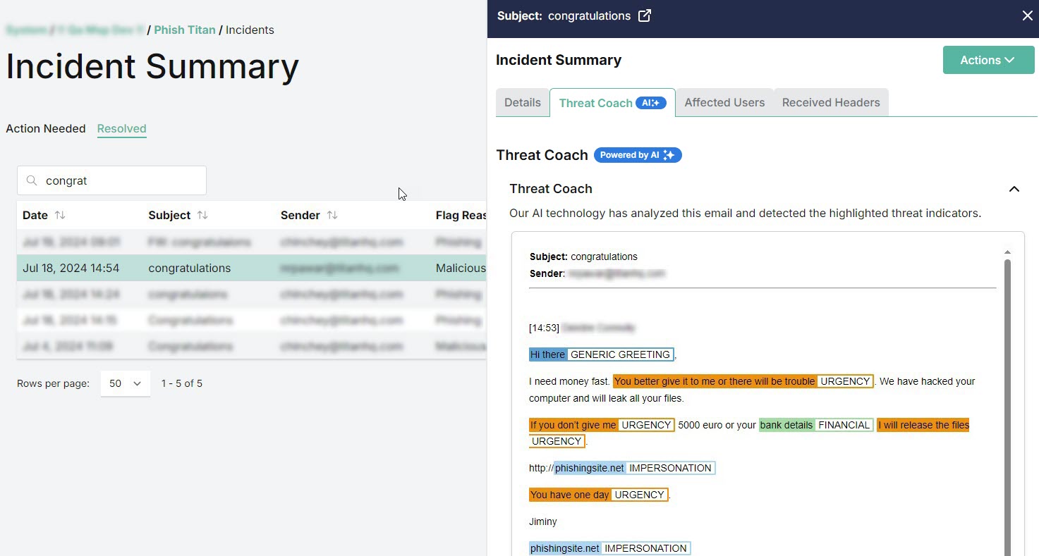This screenshot has height=556, width=1039.
Task: Click the GENERIC GREETING tag
Action: (x=620, y=354)
